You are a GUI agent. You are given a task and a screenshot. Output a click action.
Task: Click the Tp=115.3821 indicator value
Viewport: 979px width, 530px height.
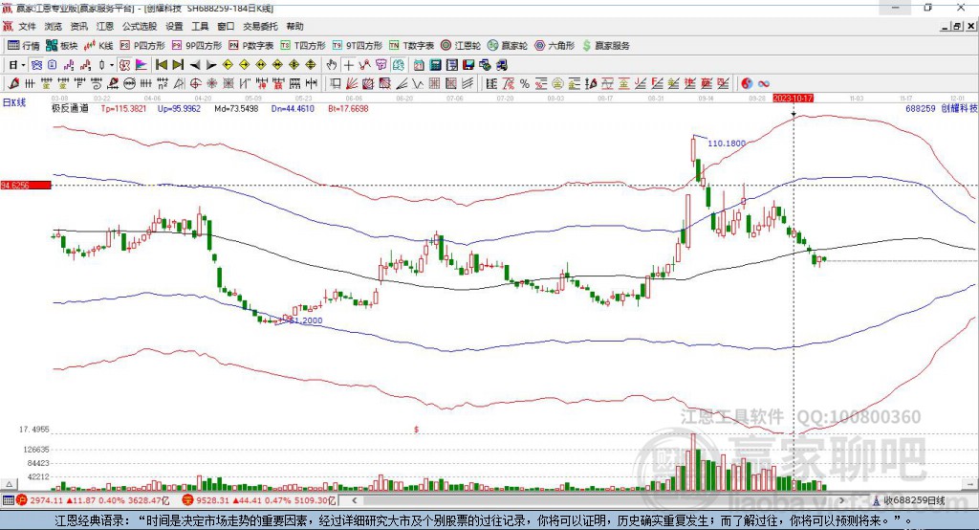click(123, 108)
